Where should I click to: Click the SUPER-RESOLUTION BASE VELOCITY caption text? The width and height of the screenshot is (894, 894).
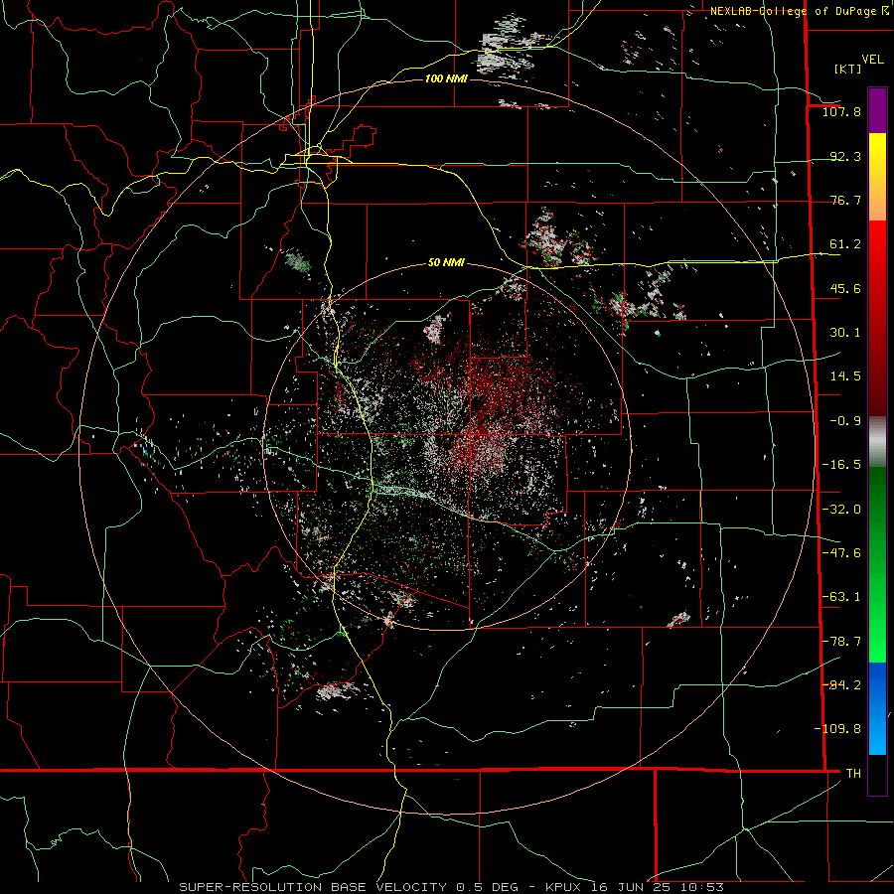(x=313, y=887)
